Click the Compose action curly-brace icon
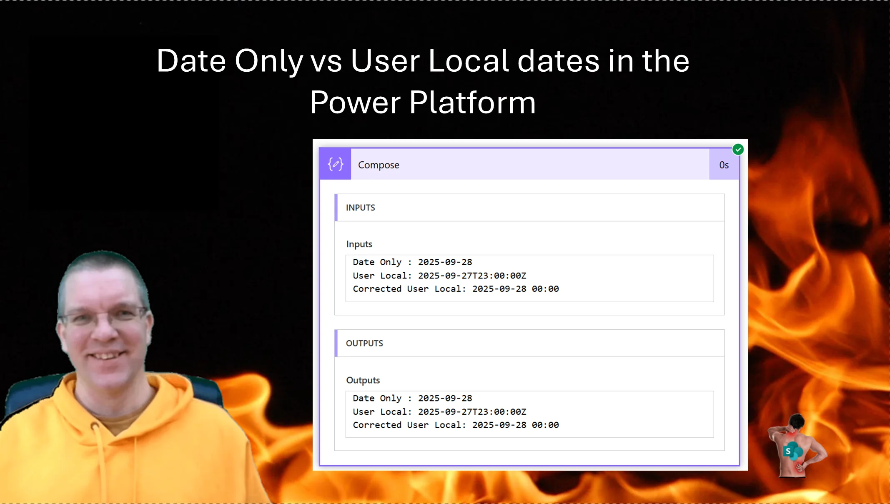The width and height of the screenshot is (890, 504). [335, 164]
